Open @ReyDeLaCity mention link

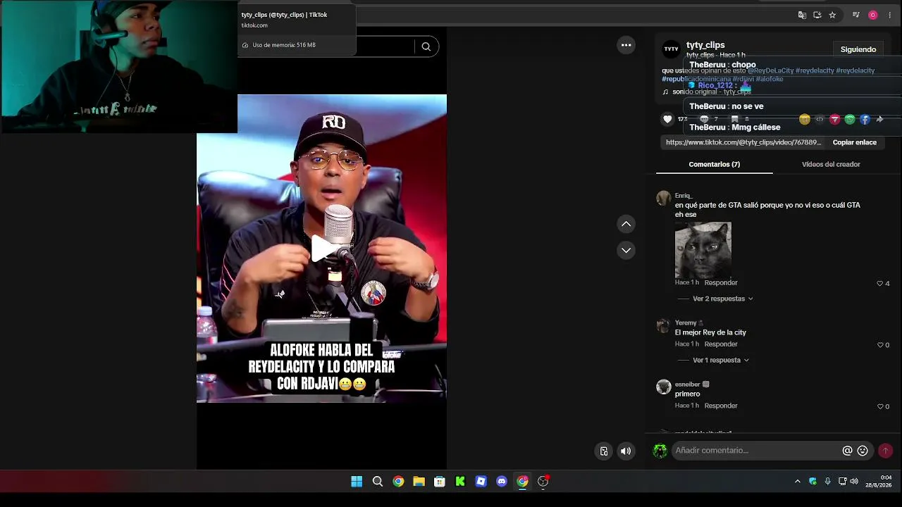[x=770, y=70]
